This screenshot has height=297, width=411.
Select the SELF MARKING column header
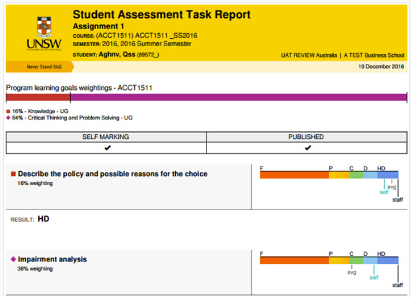coord(106,137)
